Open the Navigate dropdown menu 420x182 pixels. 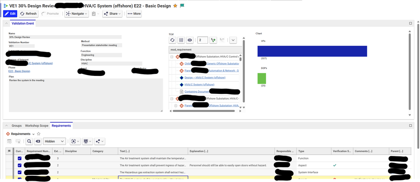[77, 14]
